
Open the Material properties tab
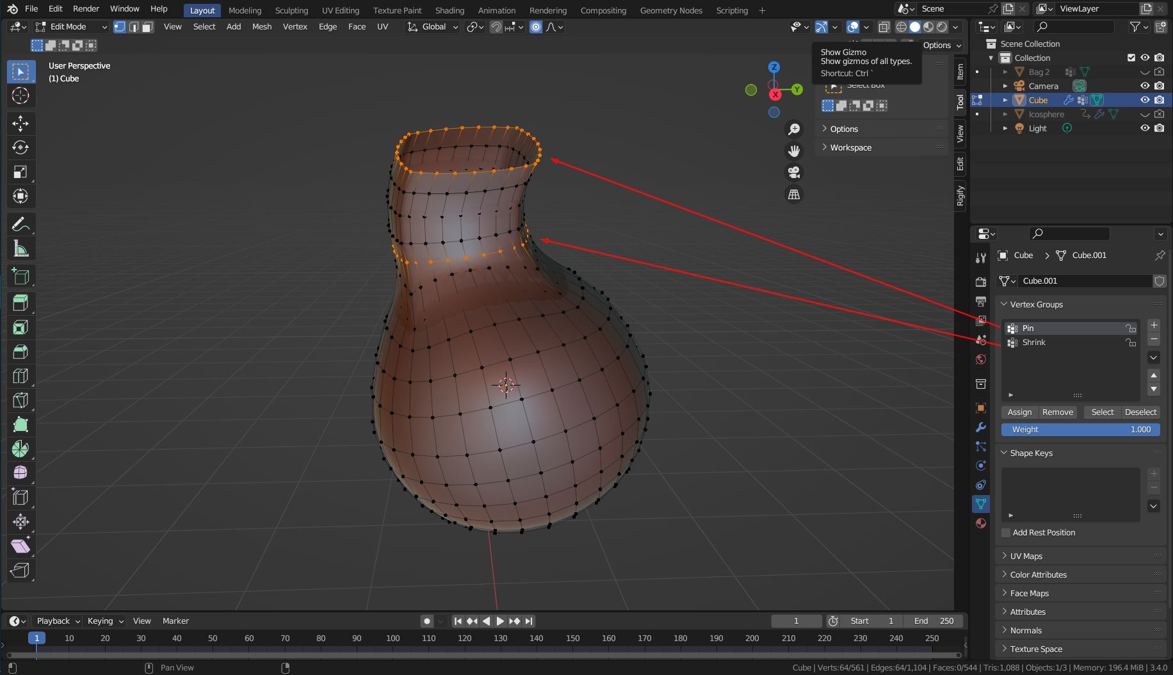click(x=980, y=523)
